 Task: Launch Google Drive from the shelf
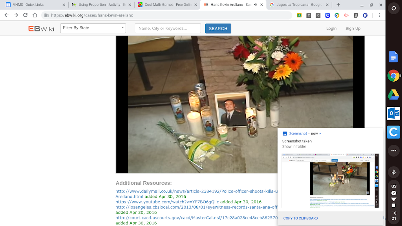(x=393, y=95)
